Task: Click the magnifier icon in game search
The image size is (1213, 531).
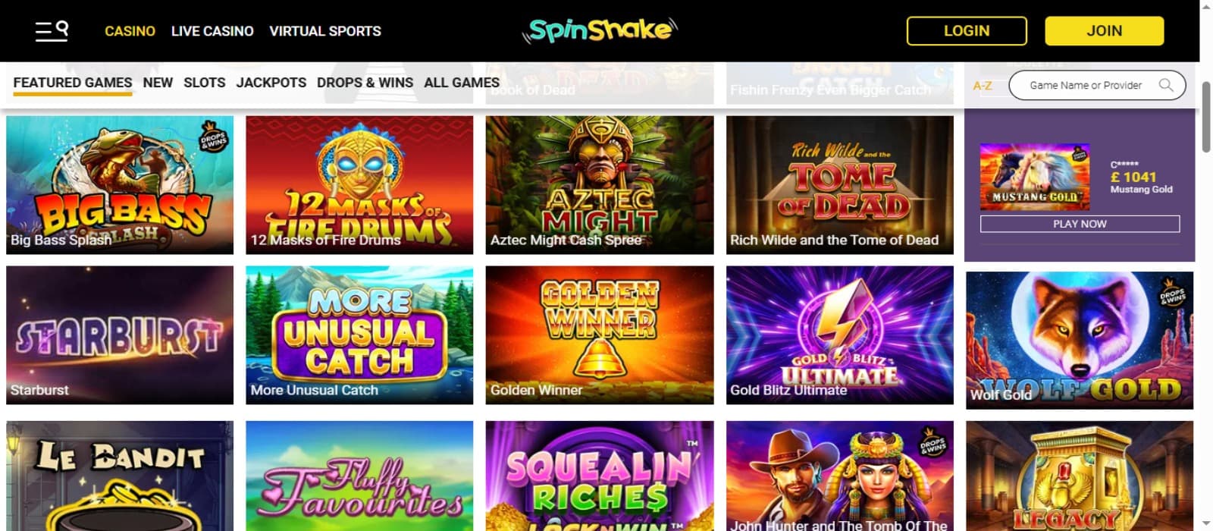Action: (x=1166, y=86)
